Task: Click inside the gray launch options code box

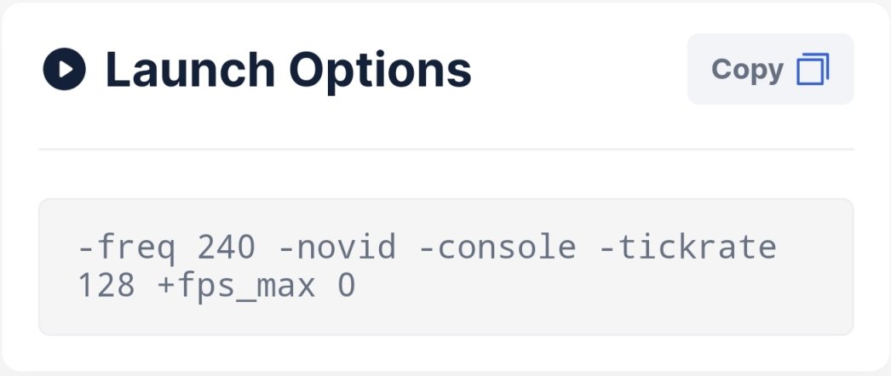Action: click(x=446, y=266)
